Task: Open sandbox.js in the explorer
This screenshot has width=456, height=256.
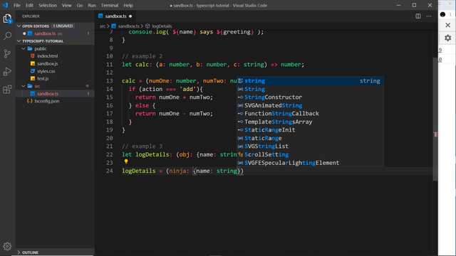Action: [47, 63]
